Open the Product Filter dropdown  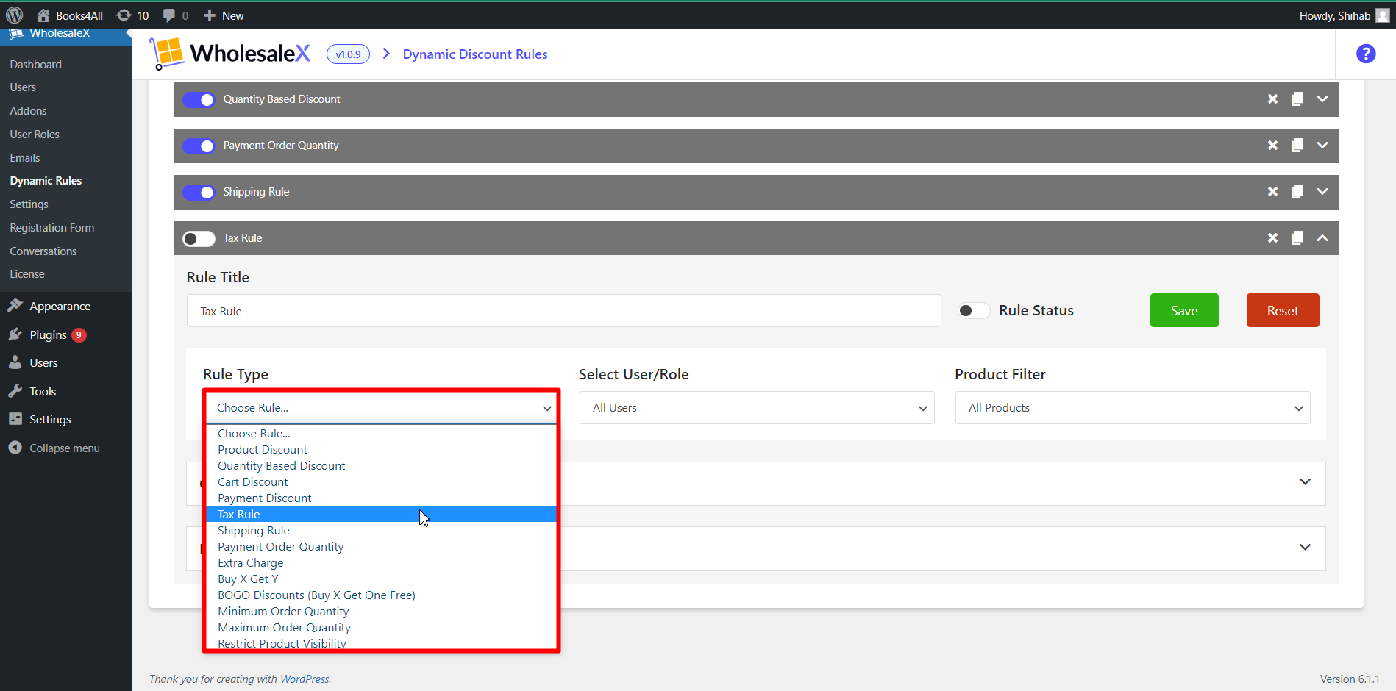tap(1133, 407)
